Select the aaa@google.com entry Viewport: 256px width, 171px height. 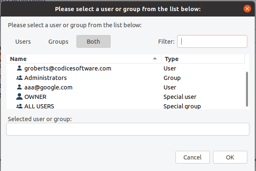click(x=48, y=87)
